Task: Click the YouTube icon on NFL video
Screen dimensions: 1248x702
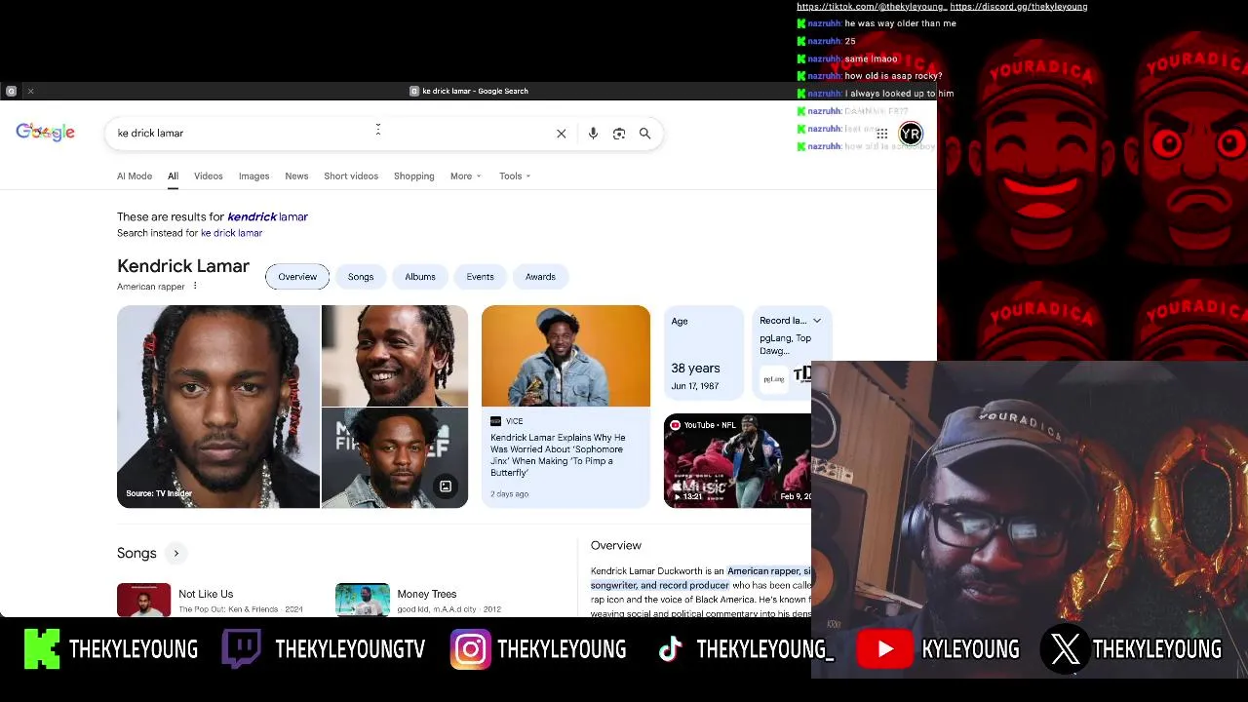Action: (675, 425)
